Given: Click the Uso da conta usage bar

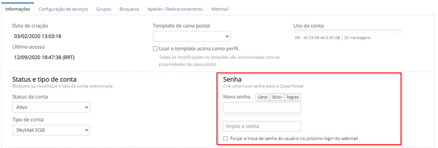Looking at the screenshot, I should [347, 31].
